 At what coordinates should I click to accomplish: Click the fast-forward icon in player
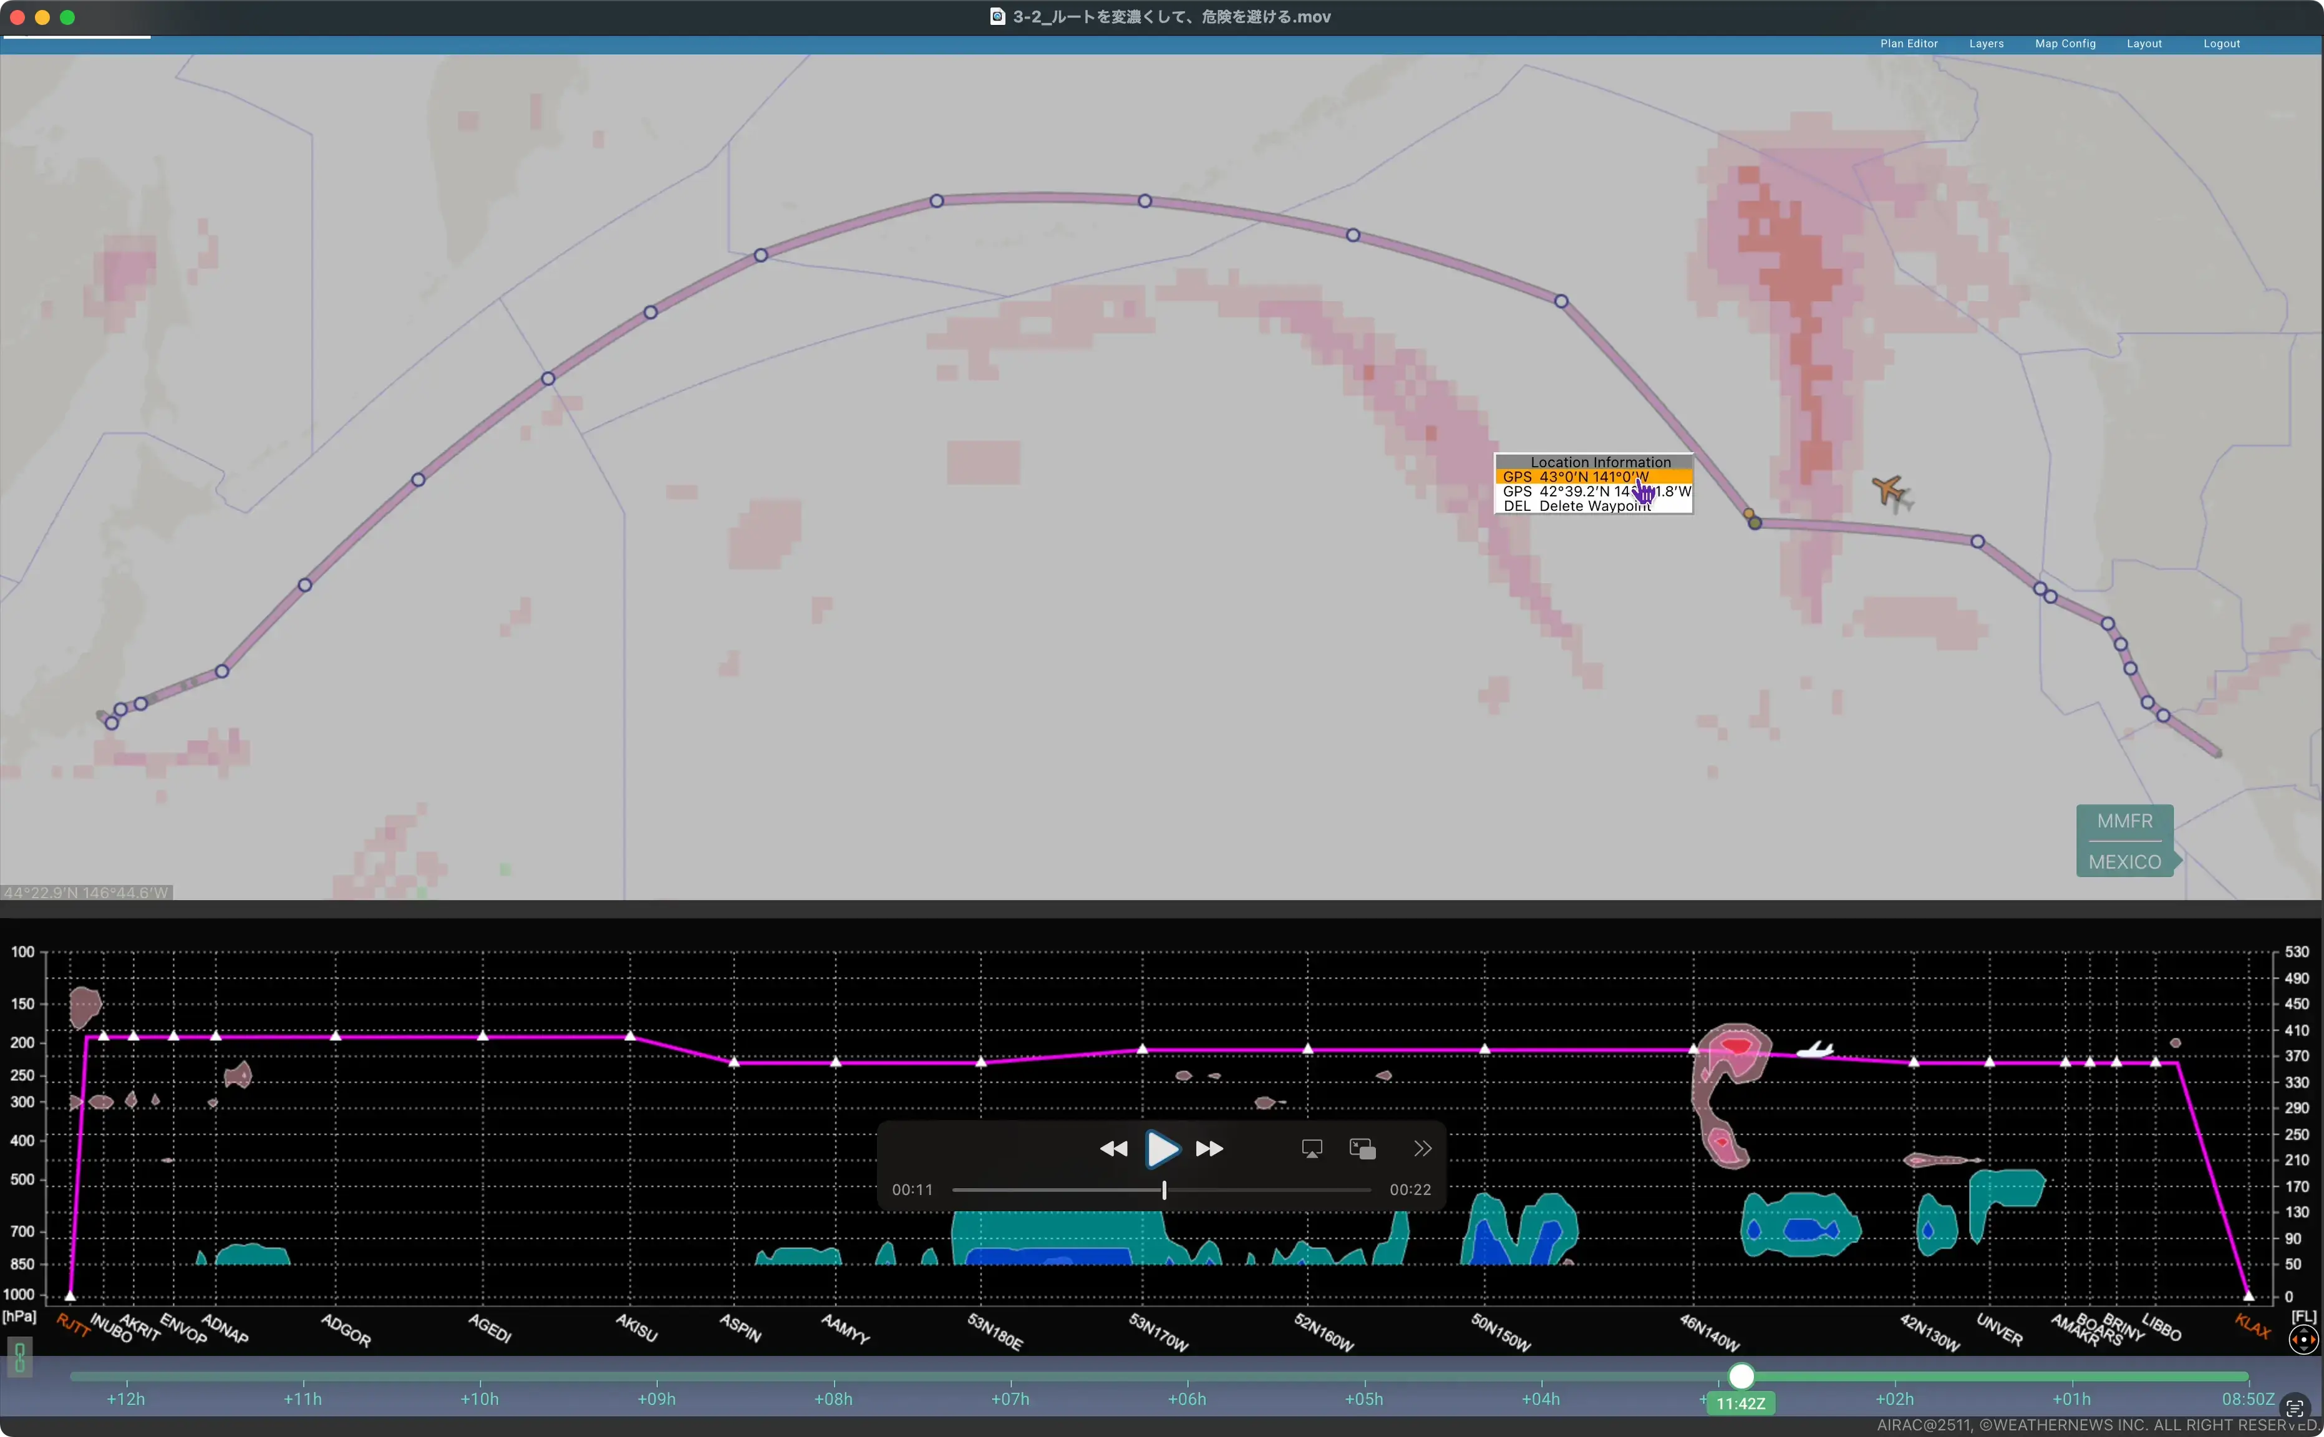1209,1149
